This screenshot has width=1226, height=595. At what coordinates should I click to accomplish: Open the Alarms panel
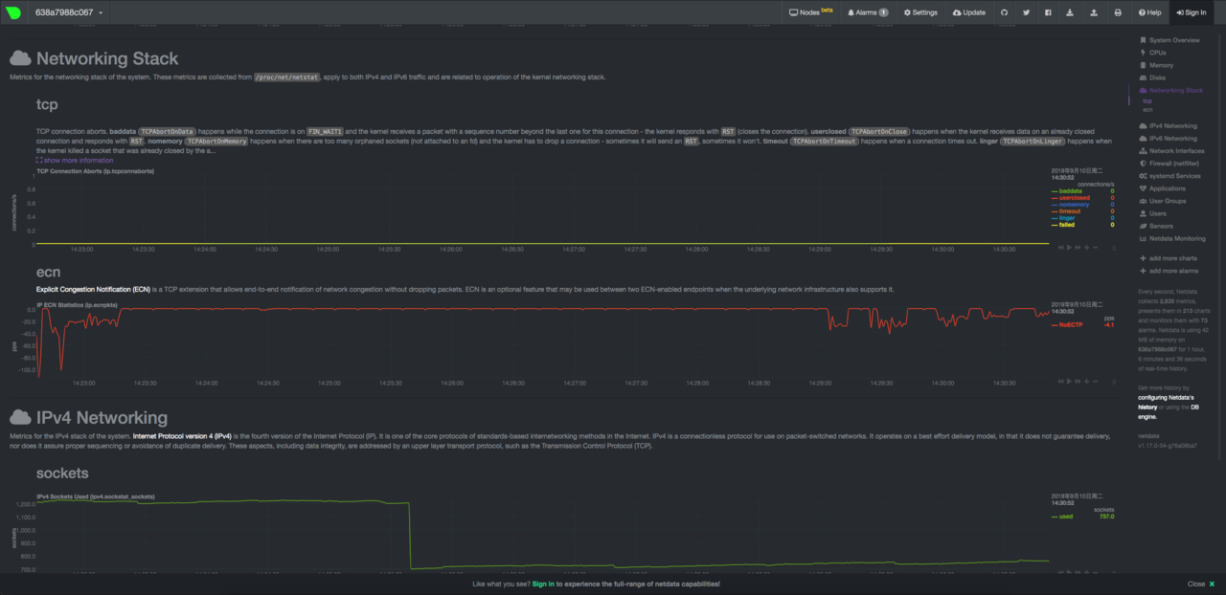866,12
